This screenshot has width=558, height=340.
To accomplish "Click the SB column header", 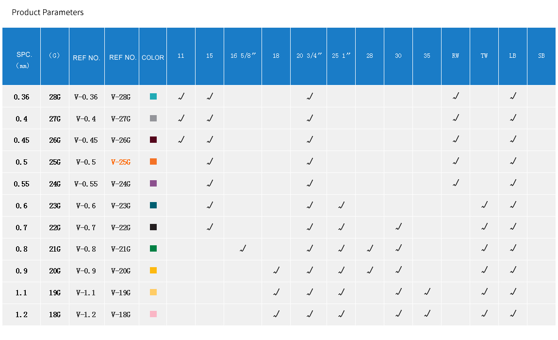I will [x=541, y=56].
